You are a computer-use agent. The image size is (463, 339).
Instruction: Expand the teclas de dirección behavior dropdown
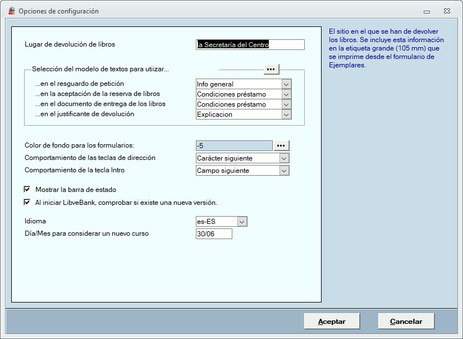tap(284, 158)
